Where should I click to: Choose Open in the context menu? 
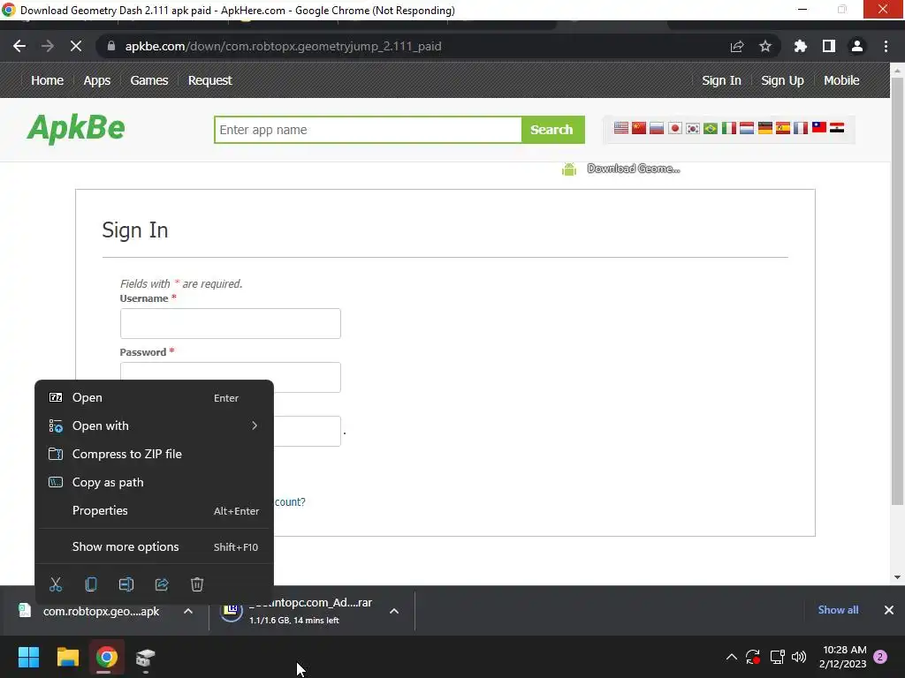(154, 397)
